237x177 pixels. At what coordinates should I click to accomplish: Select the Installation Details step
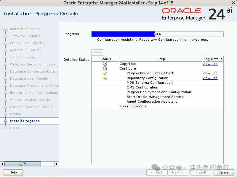tap(25, 50)
